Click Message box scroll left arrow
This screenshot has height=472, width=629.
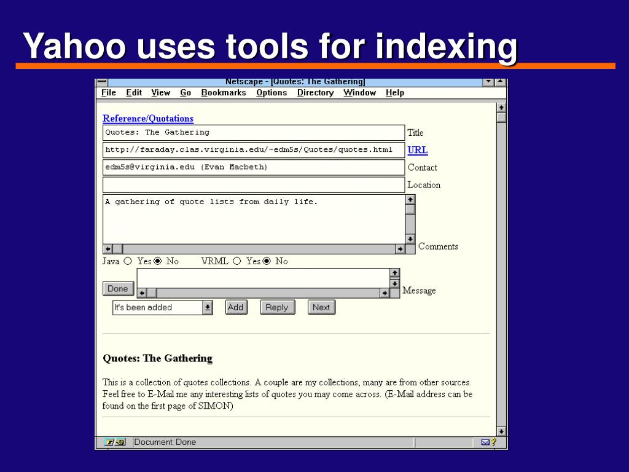tap(142, 293)
